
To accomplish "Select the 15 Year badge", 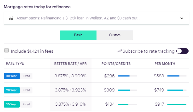I will [x=12, y=105].
